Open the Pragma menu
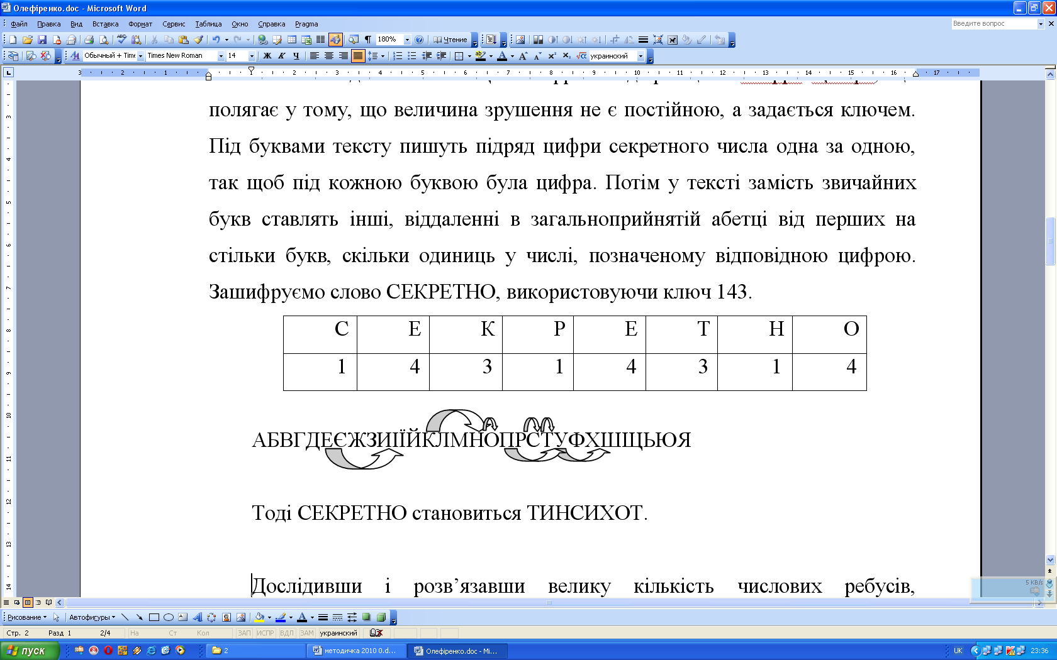This screenshot has width=1057, height=660. tap(306, 24)
